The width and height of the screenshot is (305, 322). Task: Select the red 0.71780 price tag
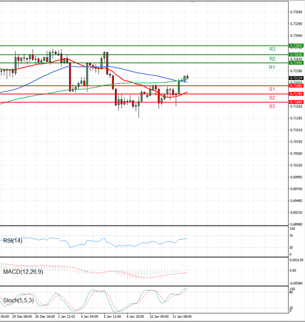coord(296,94)
